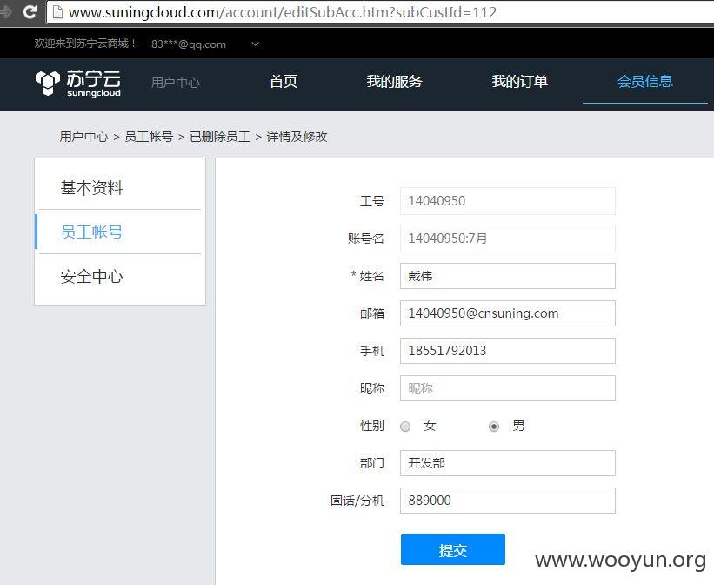
Task: Click the 性别 field label
Action: pyautogui.click(x=372, y=426)
